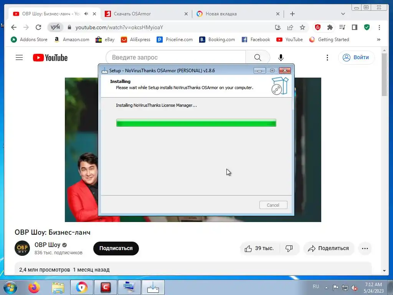The width and height of the screenshot is (393, 295).
Task: Open the browser three-dot menu
Action: click(x=379, y=27)
